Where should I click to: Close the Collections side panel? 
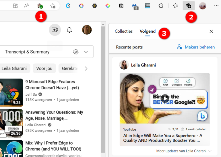(x=211, y=32)
